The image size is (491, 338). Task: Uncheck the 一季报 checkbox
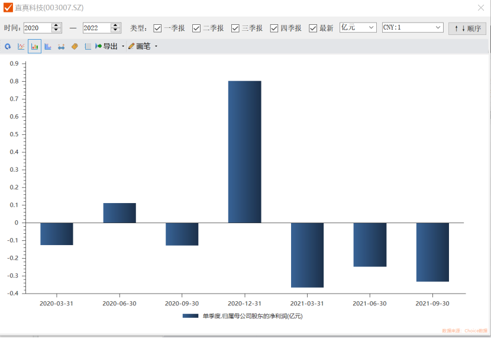pos(157,28)
